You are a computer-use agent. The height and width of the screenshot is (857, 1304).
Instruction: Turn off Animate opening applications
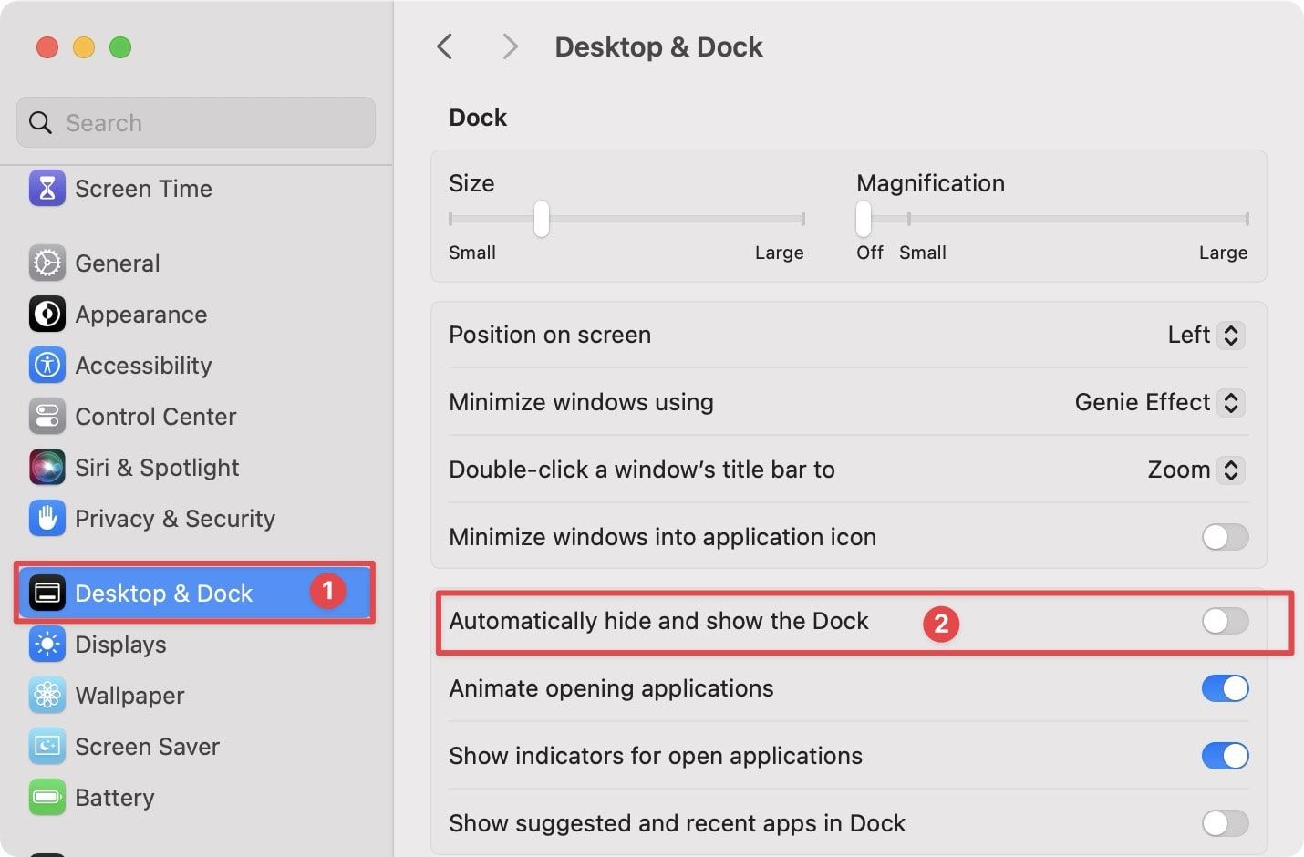[x=1224, y=689]
